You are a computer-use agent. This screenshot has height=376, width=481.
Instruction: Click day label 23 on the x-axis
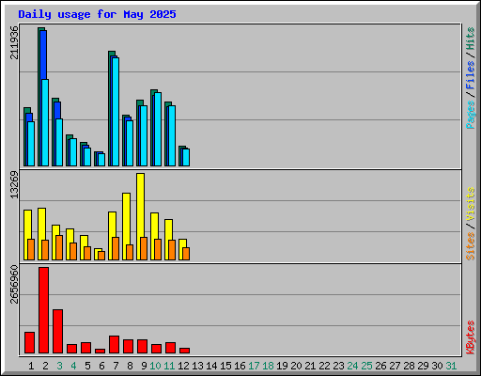coord(338,366)
